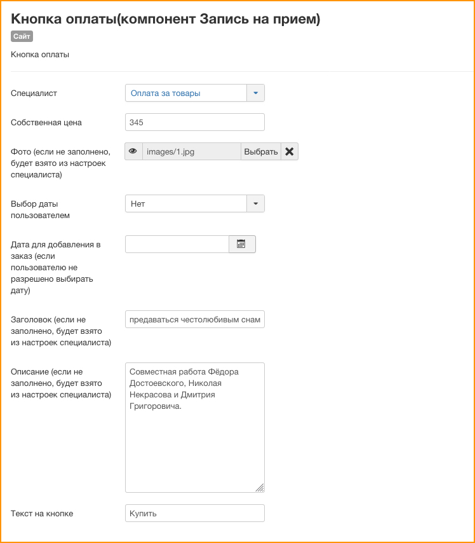Expand the Специалист dropdown arrow
Image resolution: width=475 pixels, height=543 pixels.
pos(256,93)
